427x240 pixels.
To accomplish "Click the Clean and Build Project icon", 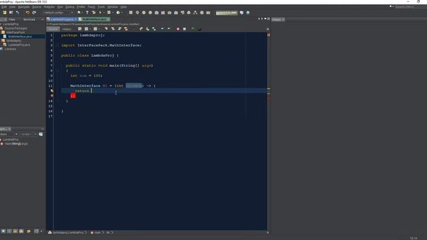I will tap(93, 13).
